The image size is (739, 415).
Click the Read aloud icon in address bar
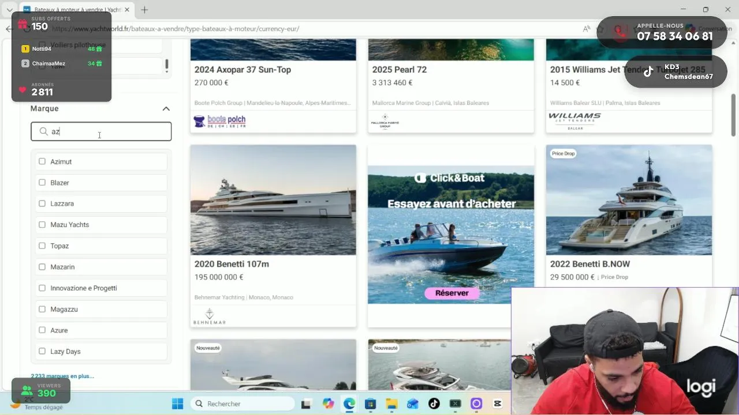point(587,29)
